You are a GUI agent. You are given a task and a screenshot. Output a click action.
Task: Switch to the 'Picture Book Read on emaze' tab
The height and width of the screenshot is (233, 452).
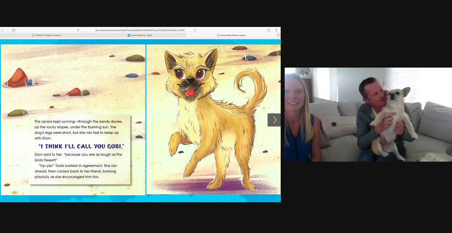231,35
